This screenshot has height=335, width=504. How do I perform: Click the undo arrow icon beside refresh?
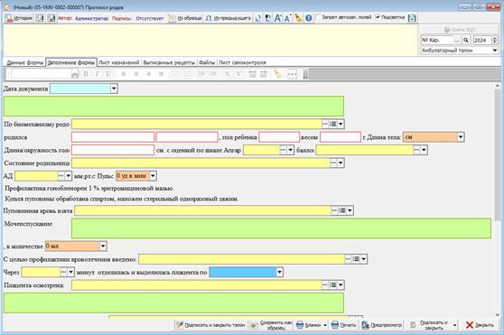coord(267,18)
